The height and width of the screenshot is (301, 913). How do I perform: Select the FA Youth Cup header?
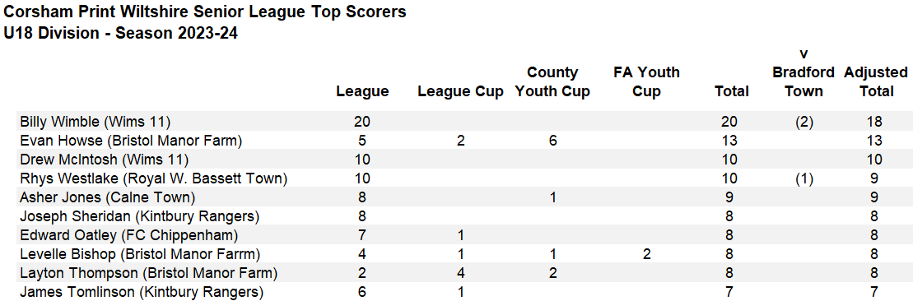646,82
